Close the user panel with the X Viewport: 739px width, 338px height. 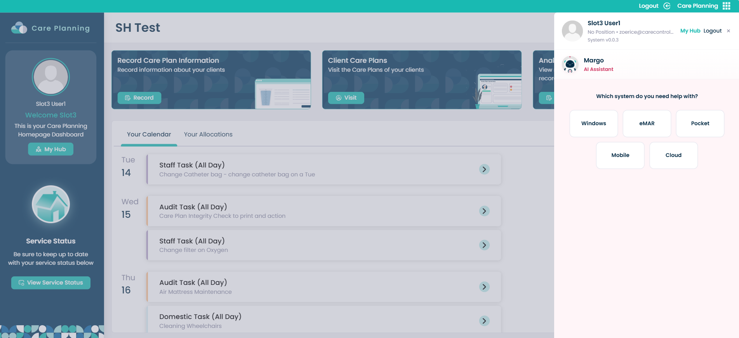(728, 31)
